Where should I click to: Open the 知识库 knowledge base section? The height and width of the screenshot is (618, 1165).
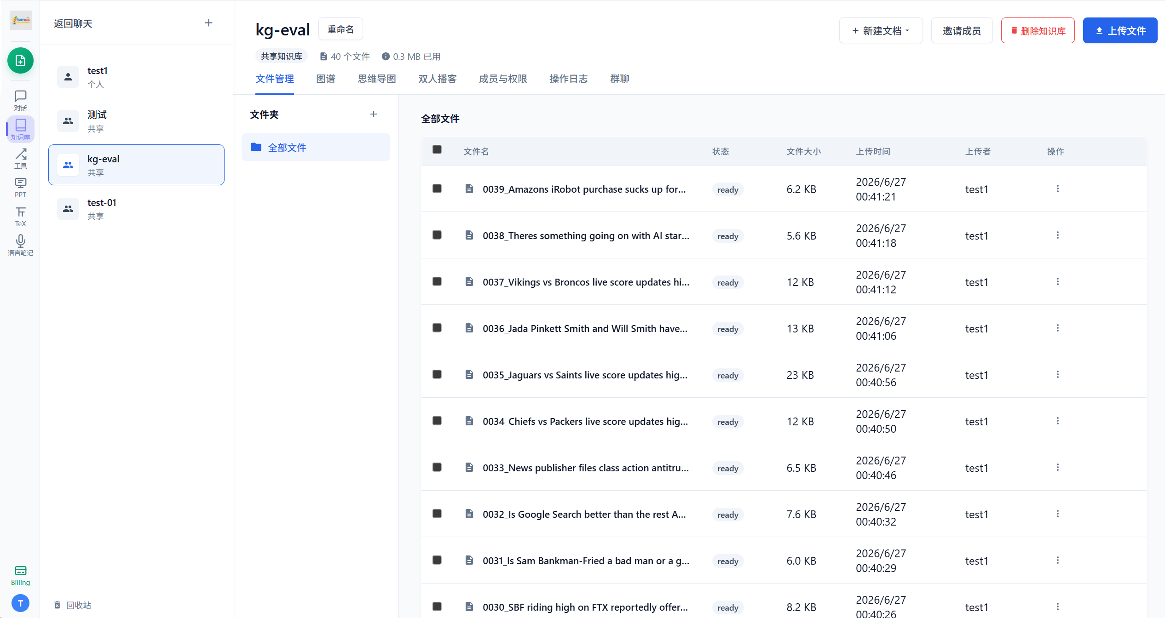pos(20,129)
